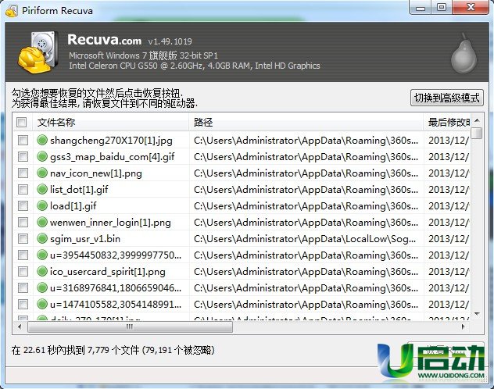Toggle the select-all checkbox in header
Viewport: 494px width, 389px height.
coord(21,122)
